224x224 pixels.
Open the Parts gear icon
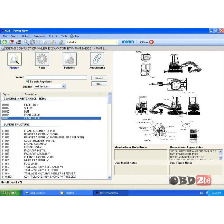[x=42, y=59]
